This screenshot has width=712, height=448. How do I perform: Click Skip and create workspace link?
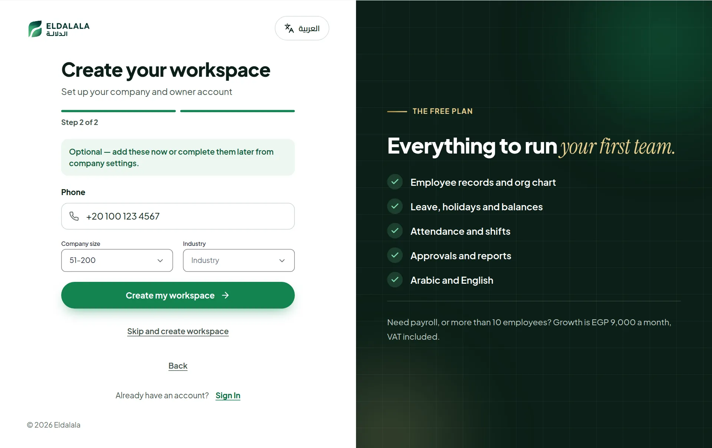[x=178, y=331]
